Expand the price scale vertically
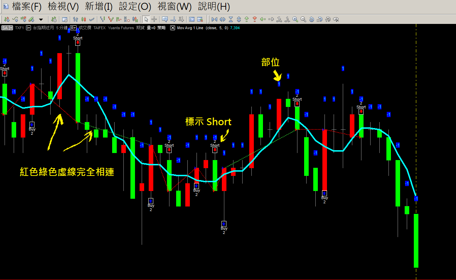Screen dimensions: 456x280 [239, 19]
